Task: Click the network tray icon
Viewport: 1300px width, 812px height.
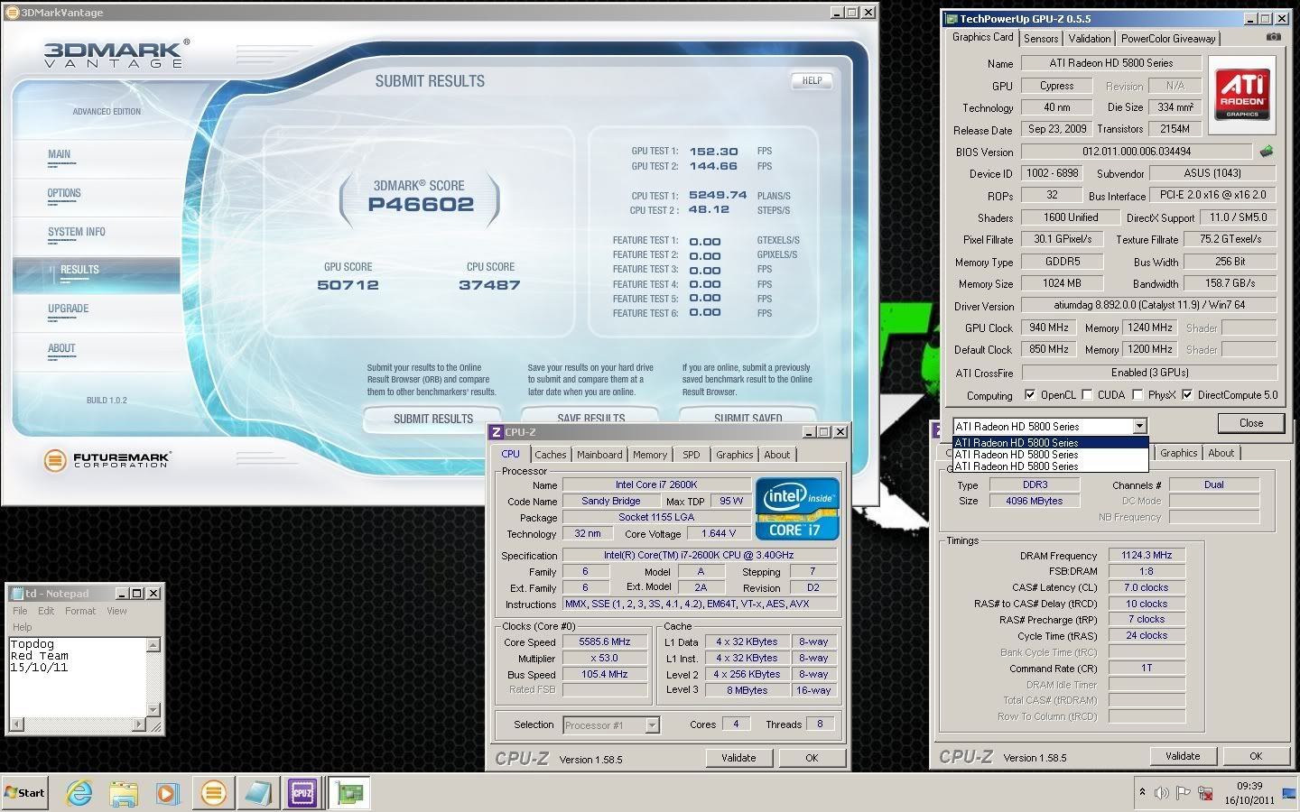Action: [1205, 793]
